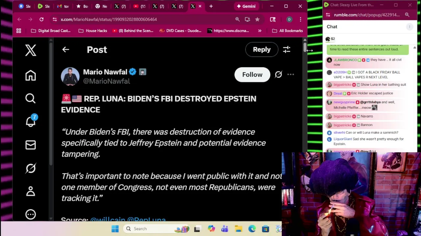
Task: Open @MarioNawfal handle link
Action: pyautogui.click(x=107, y=81)
